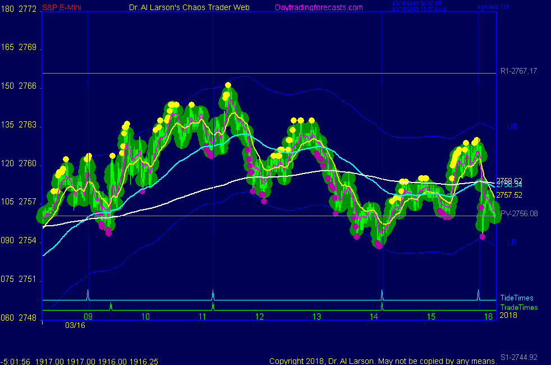Click the 105 2757 price axis label

point(19,202)
